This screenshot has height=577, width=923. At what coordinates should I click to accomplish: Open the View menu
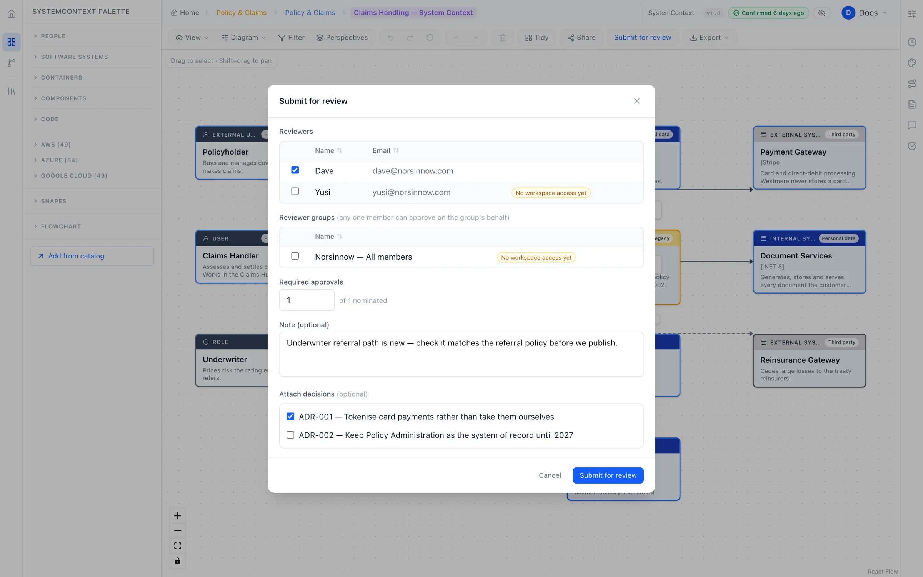pyautogui.click(x=192, y=37)
